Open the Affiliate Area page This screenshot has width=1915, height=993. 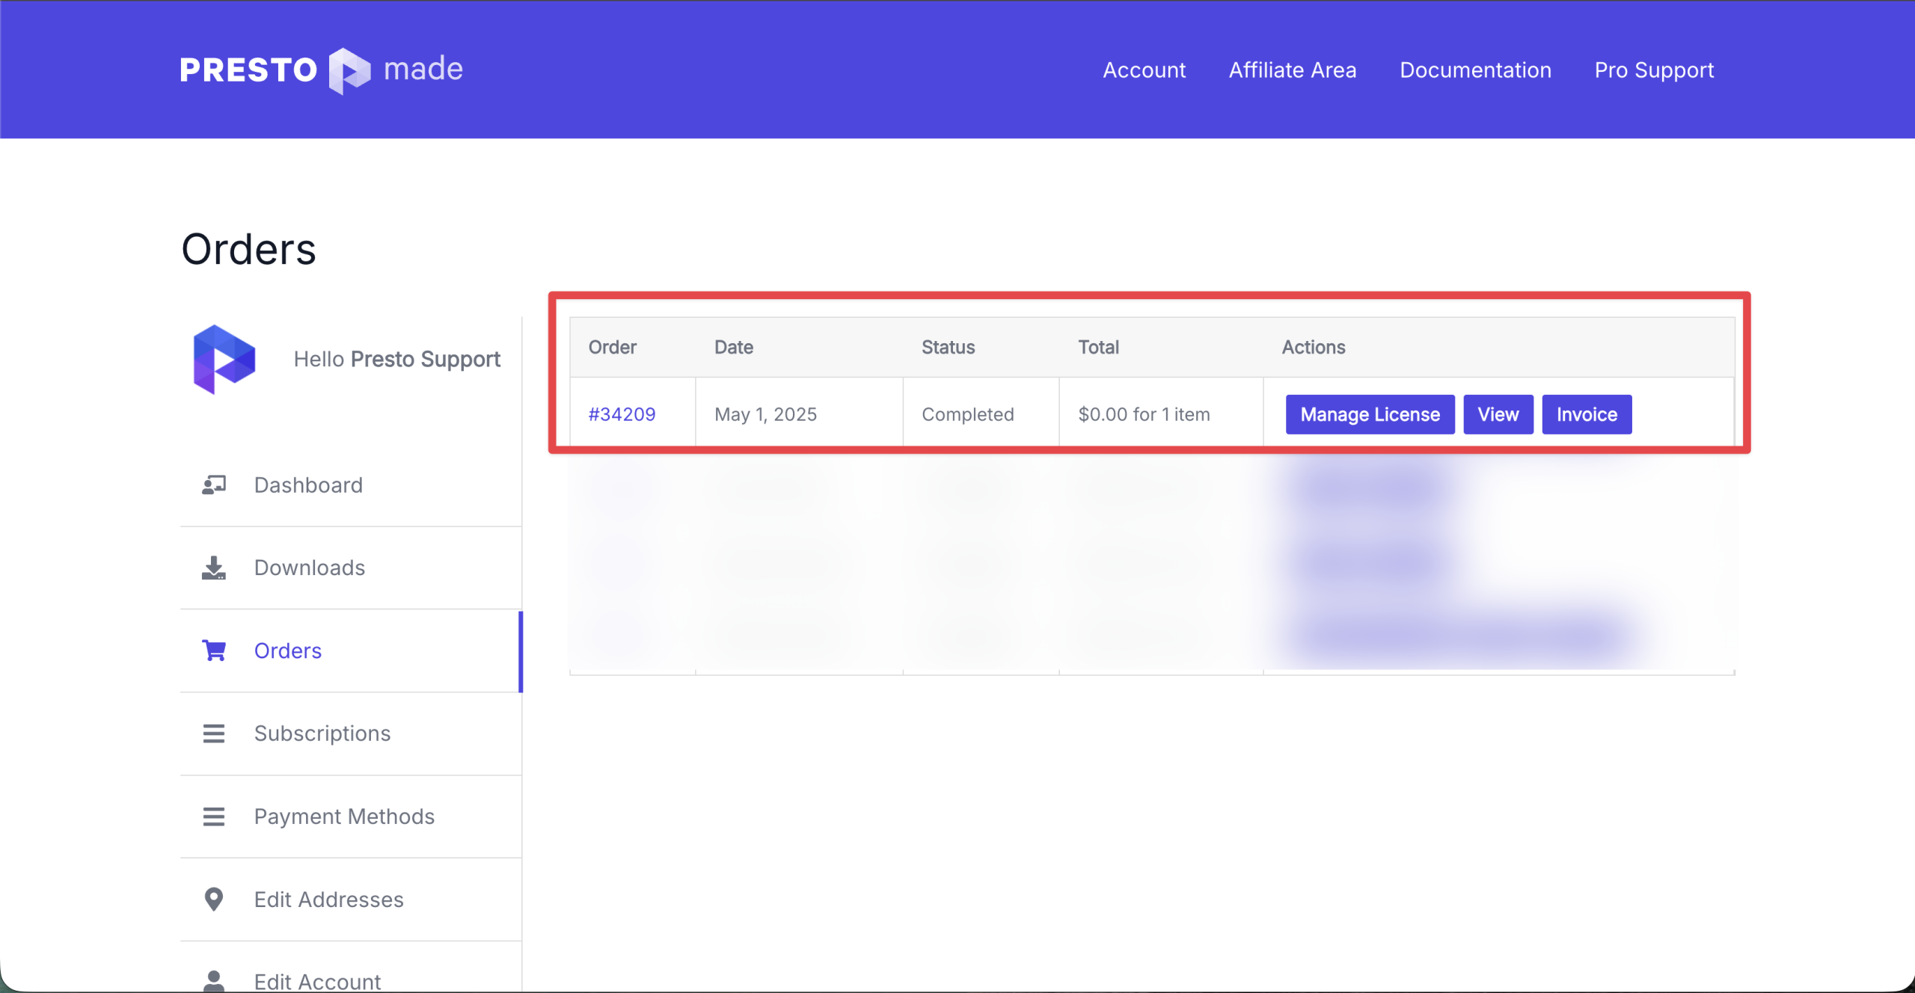(x=1293, y=70)
